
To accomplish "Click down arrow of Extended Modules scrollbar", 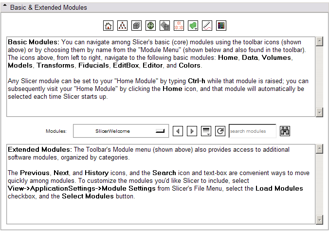I will 319,218.
